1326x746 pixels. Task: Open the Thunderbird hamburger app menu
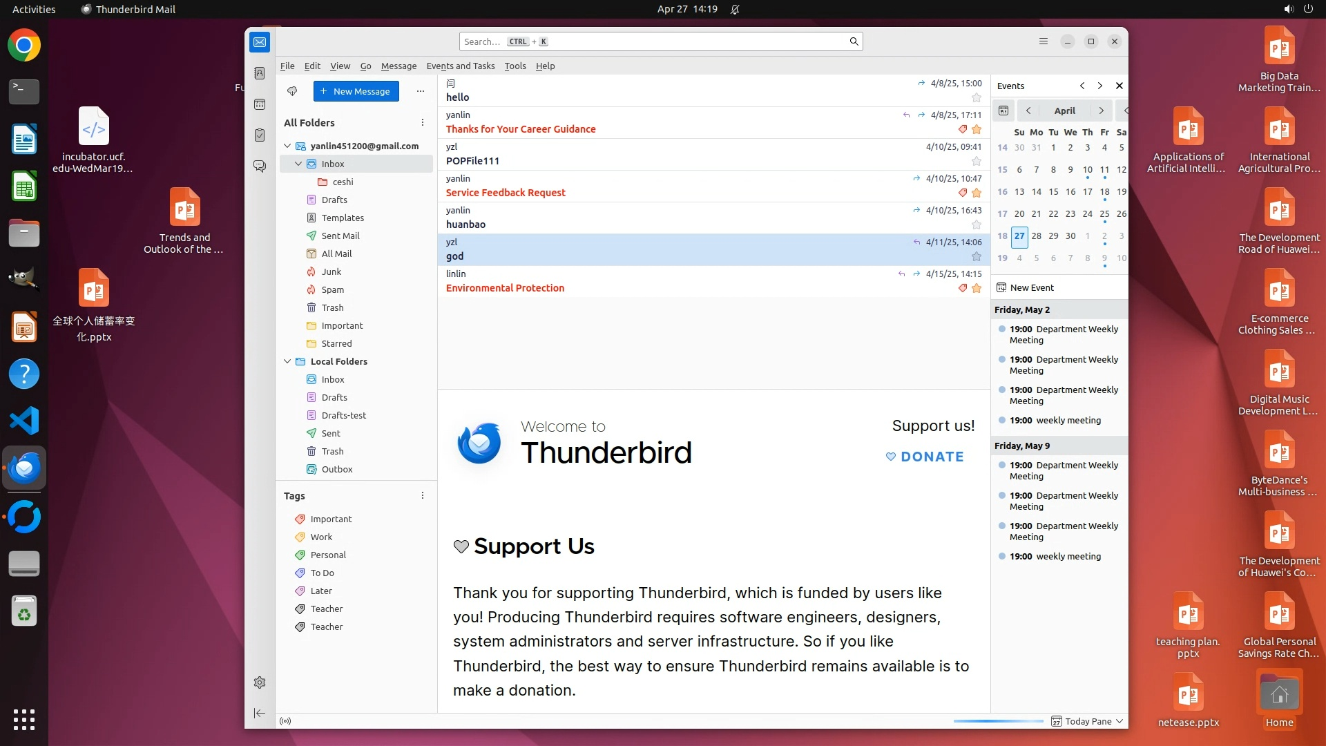coord(1044,41)
